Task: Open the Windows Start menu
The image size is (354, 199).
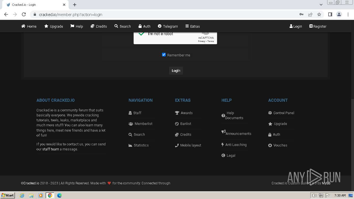Action: tap(8, 195)
